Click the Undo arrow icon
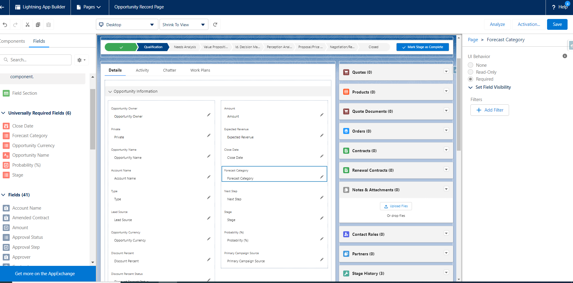The height and width of the screenshot is (283, 573). coord(5,25)
